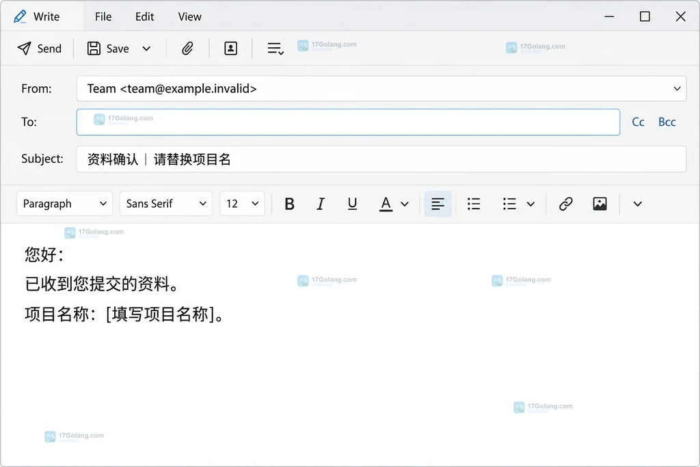Toggle bold formatting
The height and width of the screenshot is (467, 700).
point(289,204)
